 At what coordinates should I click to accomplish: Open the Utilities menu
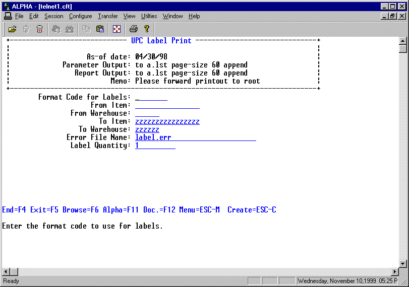pos(149,16)
